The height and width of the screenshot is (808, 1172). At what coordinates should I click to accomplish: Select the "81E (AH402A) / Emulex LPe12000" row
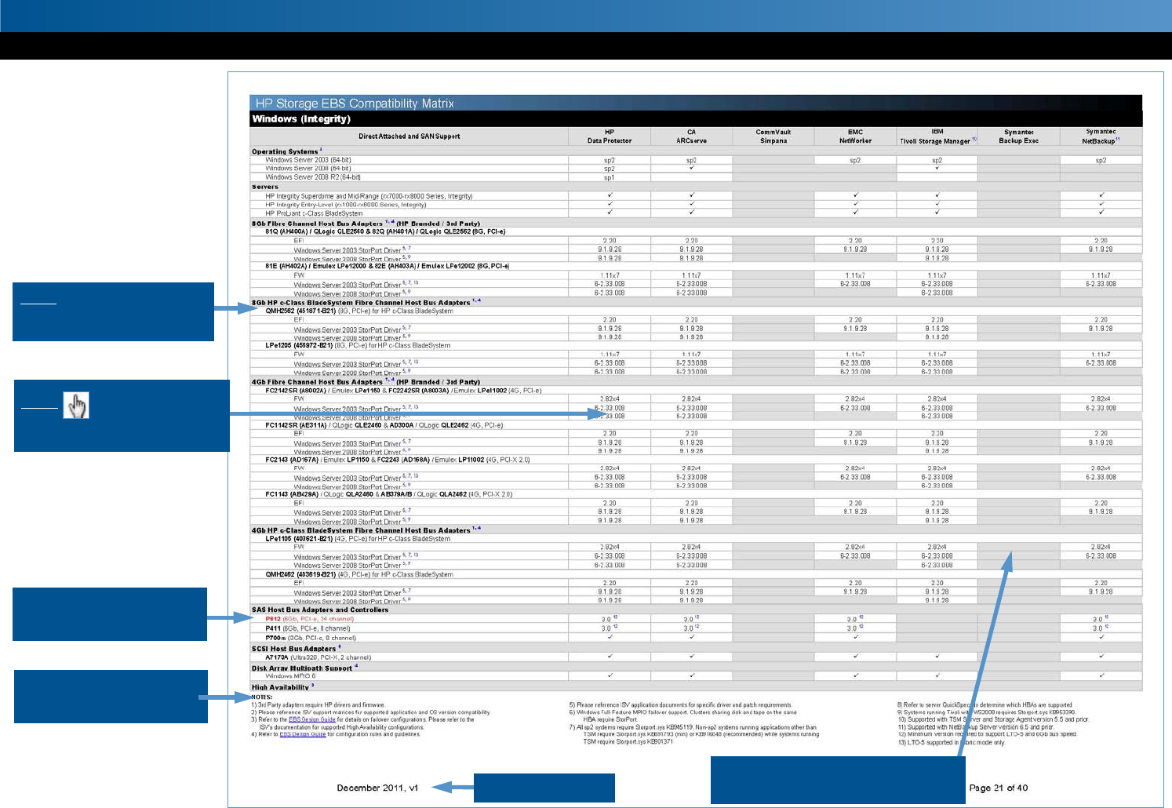[387, 266]
